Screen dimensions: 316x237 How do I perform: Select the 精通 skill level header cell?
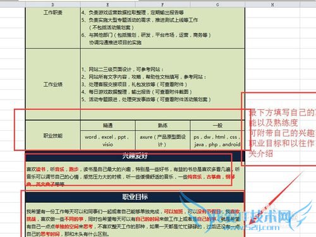coord(107,126)
